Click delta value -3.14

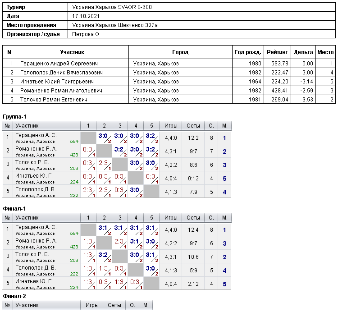pos(306,82)
